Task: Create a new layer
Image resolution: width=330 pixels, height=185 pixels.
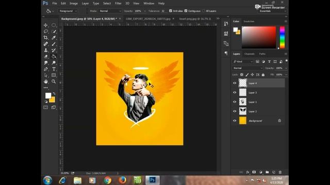Action: pyautogui.click(x=274, y=172)
